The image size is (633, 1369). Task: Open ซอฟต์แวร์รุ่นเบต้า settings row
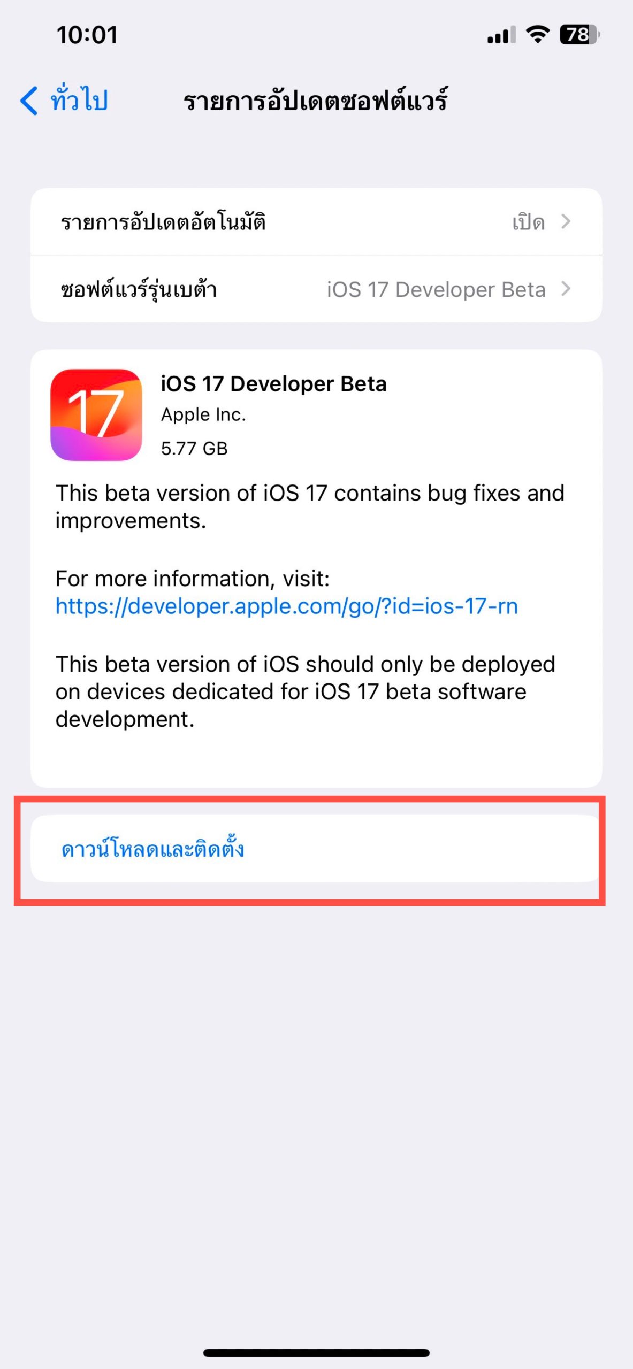click(139, 289)
